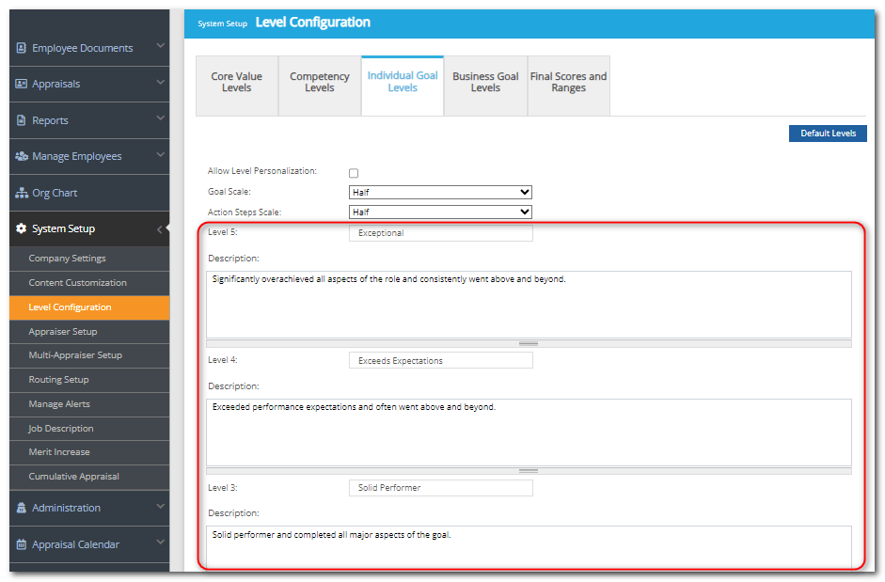Click the Manage Employees people icon
885x582 pixels.
[x=22, y=156]
